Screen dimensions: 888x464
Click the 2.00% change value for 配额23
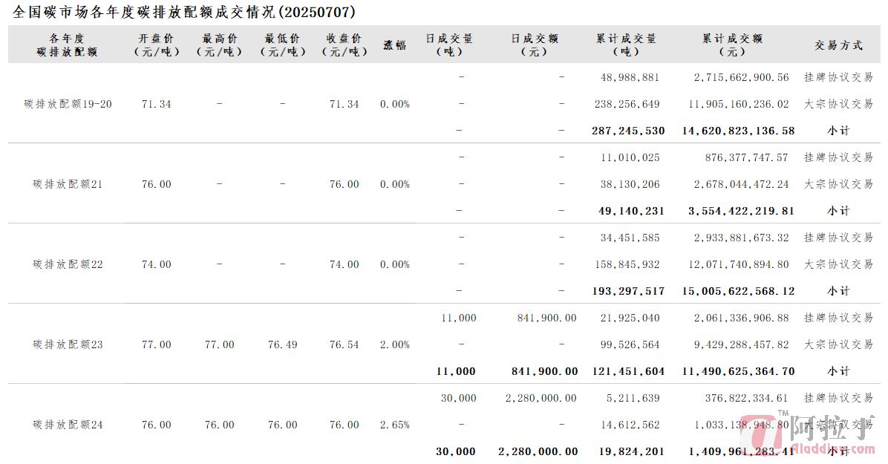coord(395,344)
